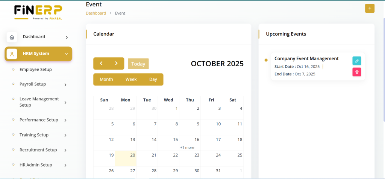Viewport: 385px width, 179px height.
Task: Go to previous month with left arrow
Action: [x=101, y=64]
